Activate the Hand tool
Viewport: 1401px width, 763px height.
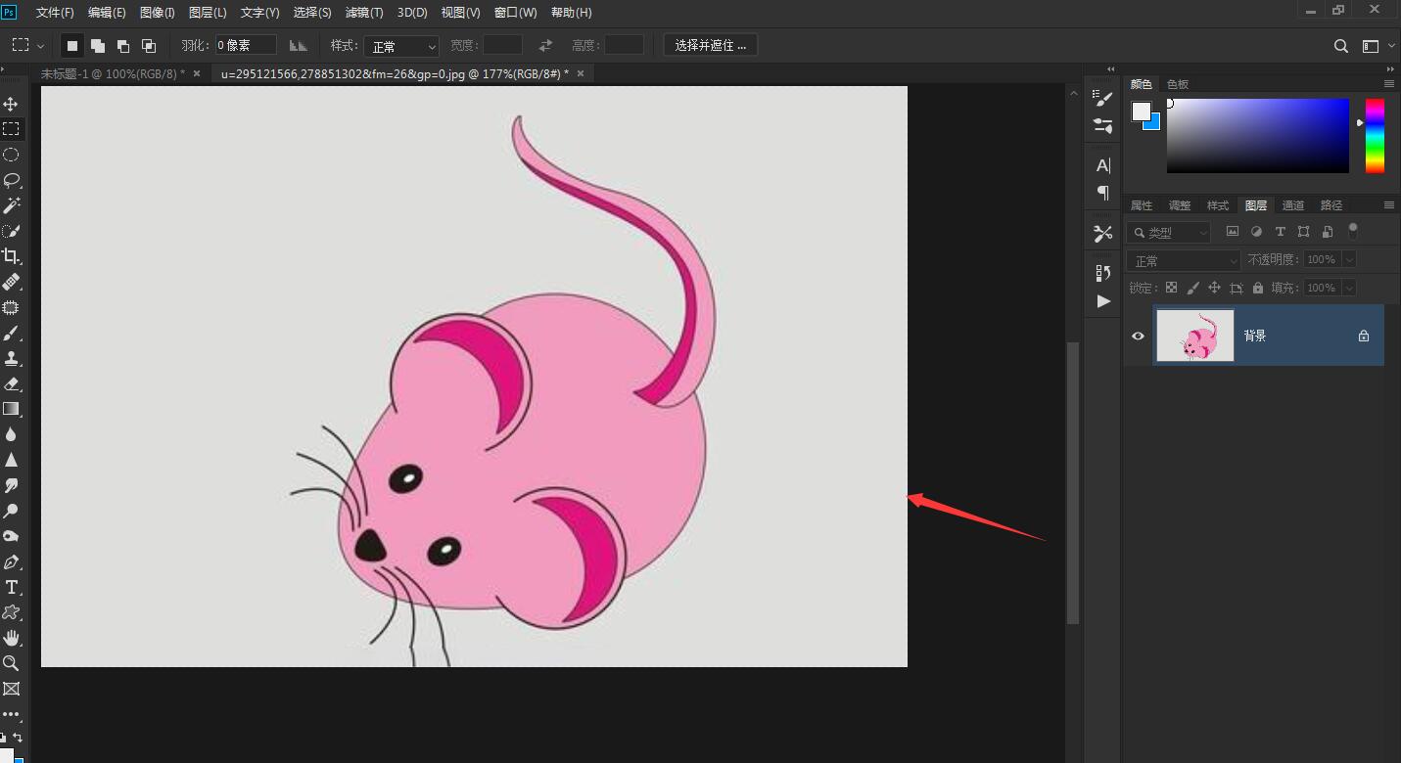[12, 638]
